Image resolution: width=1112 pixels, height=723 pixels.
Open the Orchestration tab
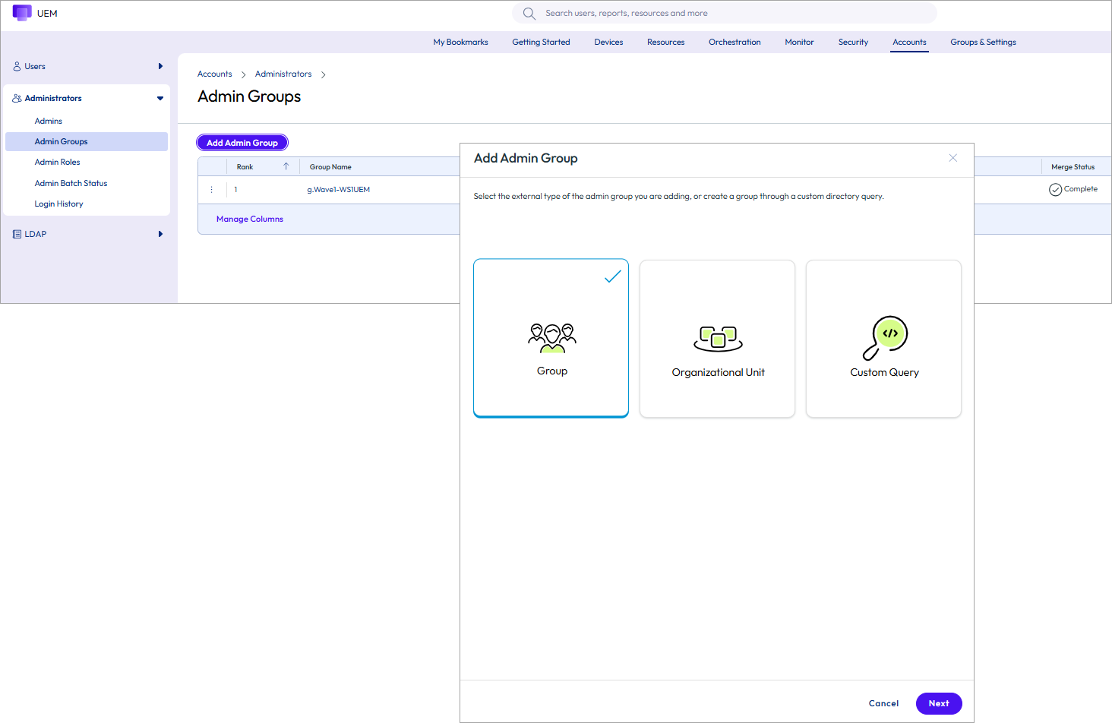click(x=734, y=43)
